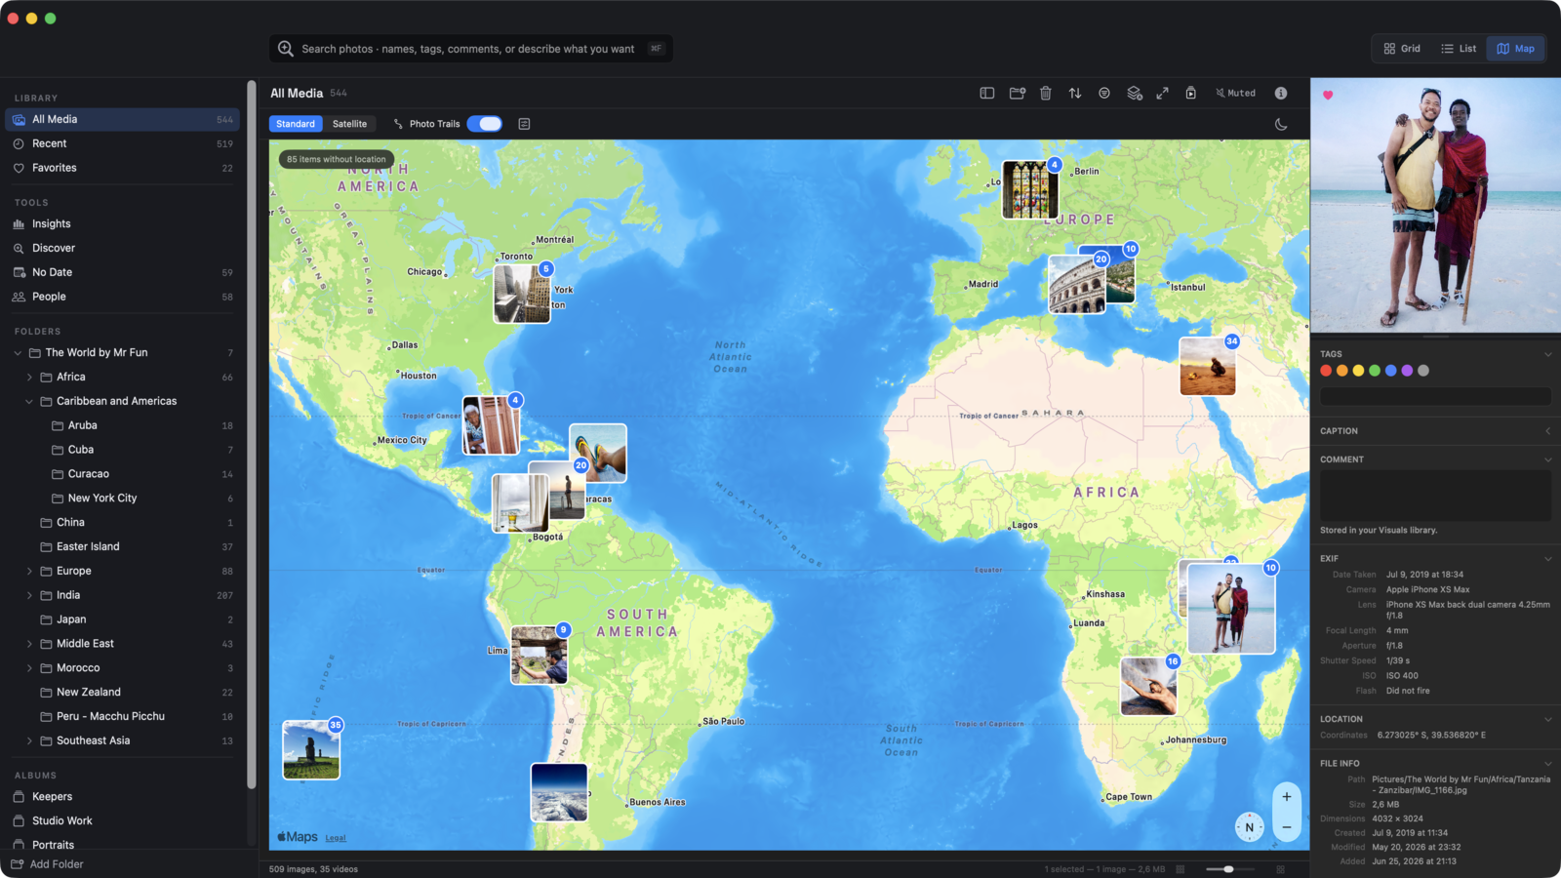1561x878 pixels.
Task: Select the purple tag color
Action: [x=1407, y=371]
